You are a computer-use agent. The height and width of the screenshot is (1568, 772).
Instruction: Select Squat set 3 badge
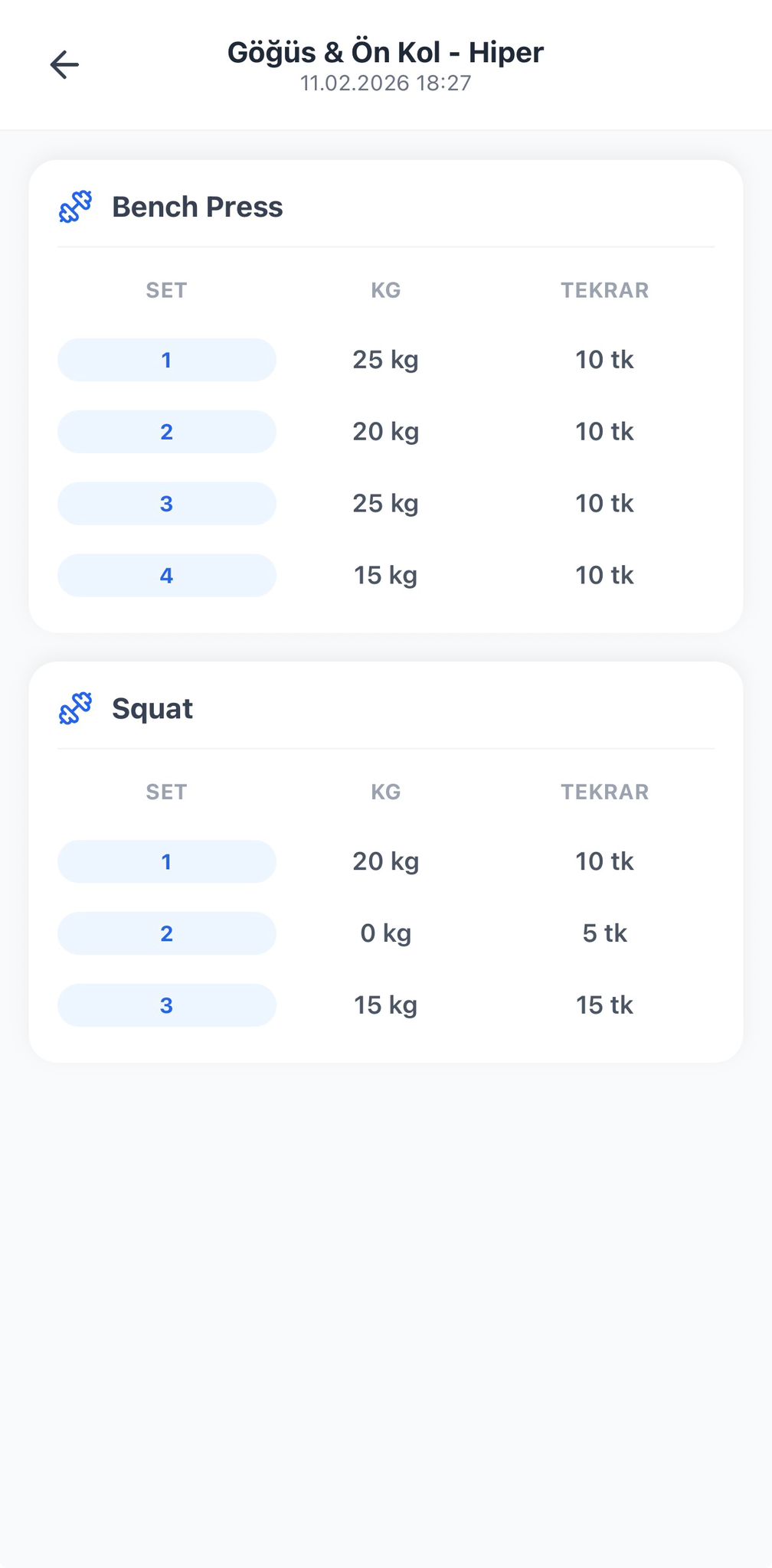click(166, 1005)
